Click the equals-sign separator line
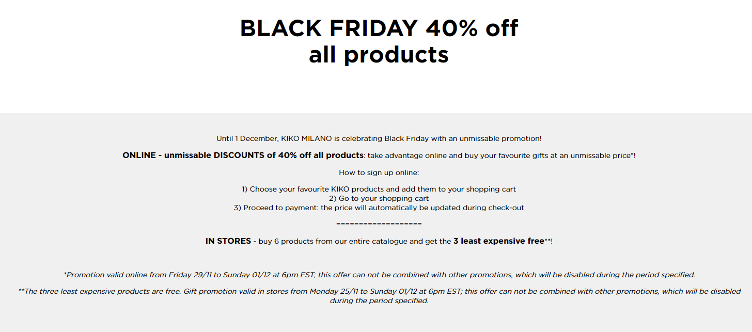 tap(379, 224)
